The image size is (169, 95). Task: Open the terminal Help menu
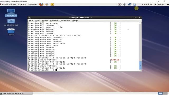point(75,21)
